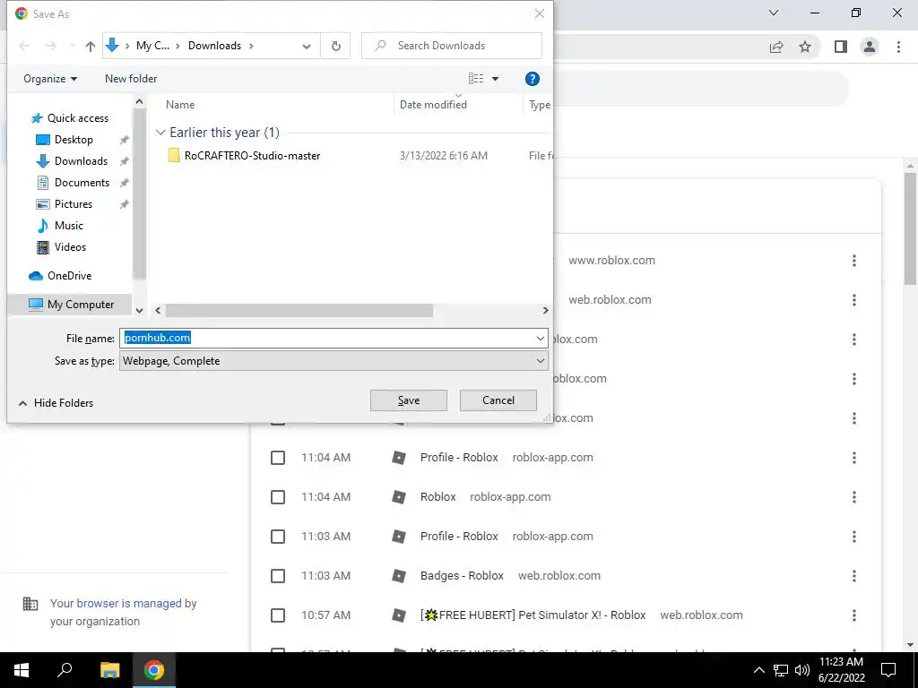Image resolution: width=918 pixels, height=688 pixels.
Task: Go up one folder level
Action: 91,47
